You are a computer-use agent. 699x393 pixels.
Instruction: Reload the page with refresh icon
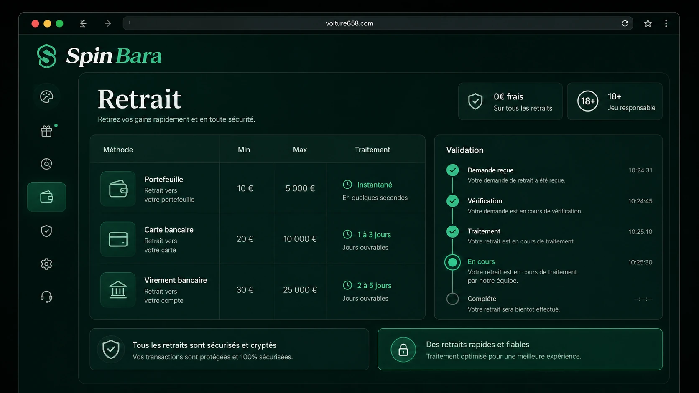tap(625, 23)
